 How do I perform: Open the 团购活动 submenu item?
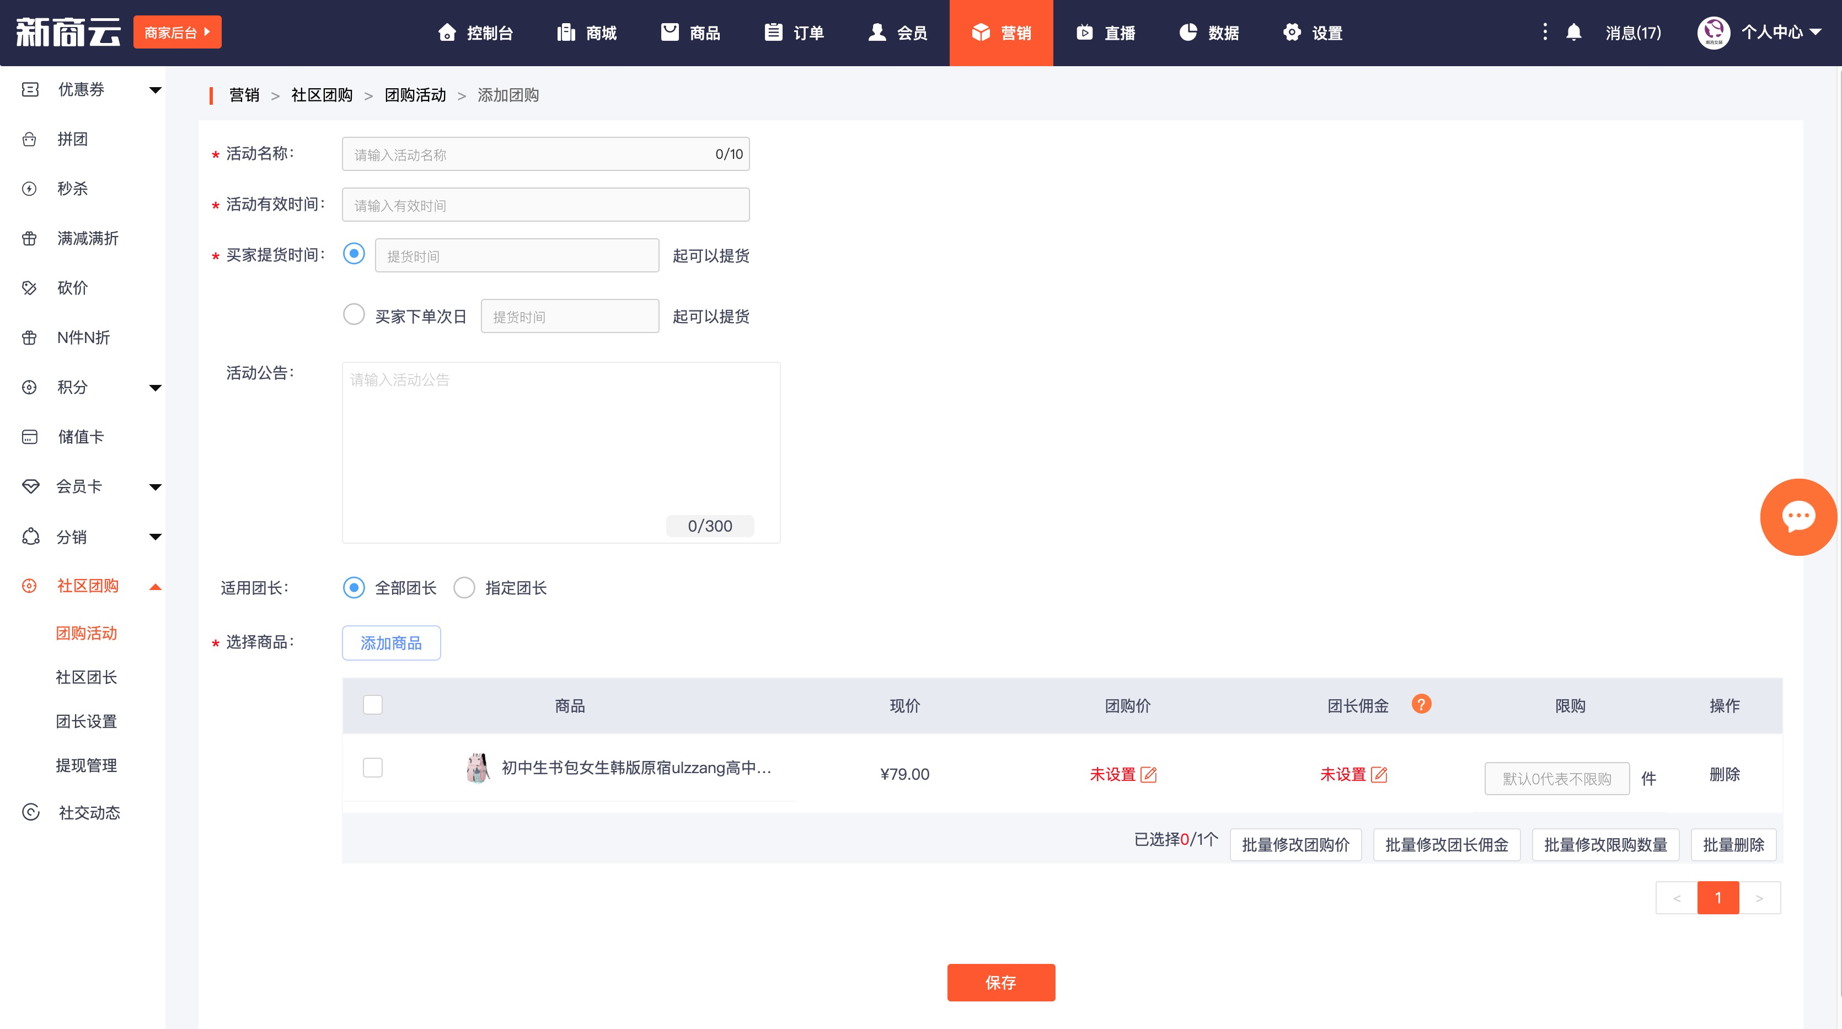click(x=87, y=633)
